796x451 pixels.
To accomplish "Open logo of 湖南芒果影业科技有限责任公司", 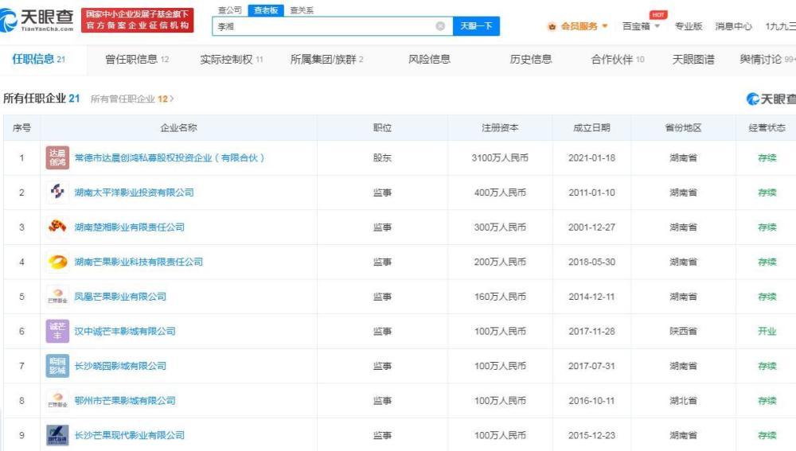I will [57, 262].
